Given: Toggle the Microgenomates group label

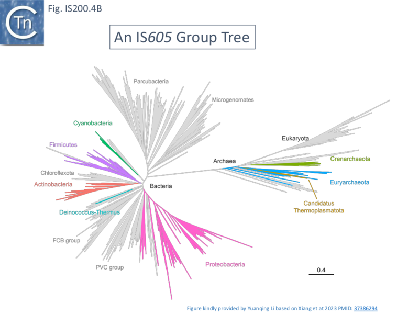Looking at the screenshot, I should [x=233, y=99].
